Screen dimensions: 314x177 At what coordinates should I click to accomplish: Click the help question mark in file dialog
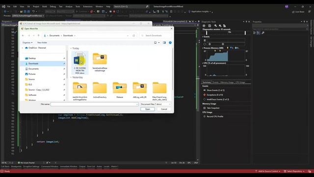tap(170, 43)
